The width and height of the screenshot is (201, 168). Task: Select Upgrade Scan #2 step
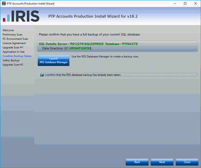13,65
